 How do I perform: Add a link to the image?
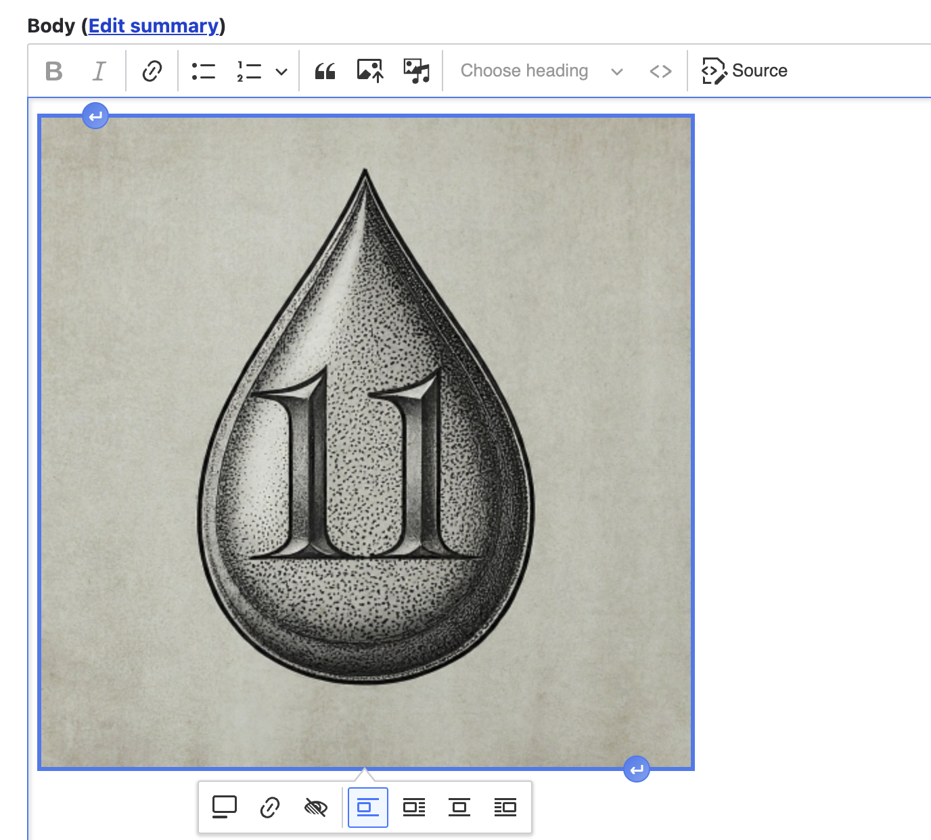point(270,806)
